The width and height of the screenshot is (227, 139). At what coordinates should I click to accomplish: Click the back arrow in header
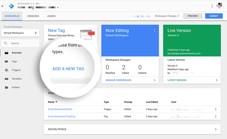point(3,6)
